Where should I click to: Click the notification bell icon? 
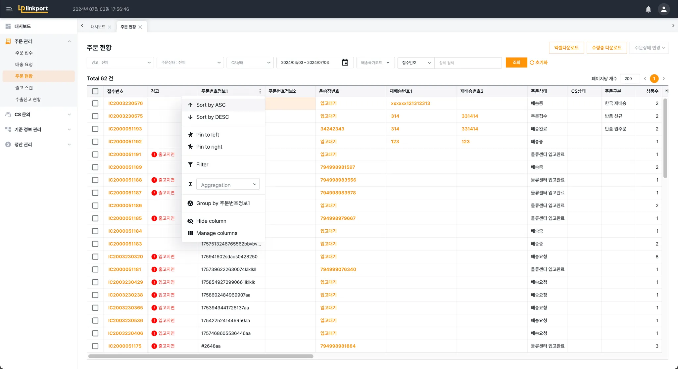click(x=648, y=9)
